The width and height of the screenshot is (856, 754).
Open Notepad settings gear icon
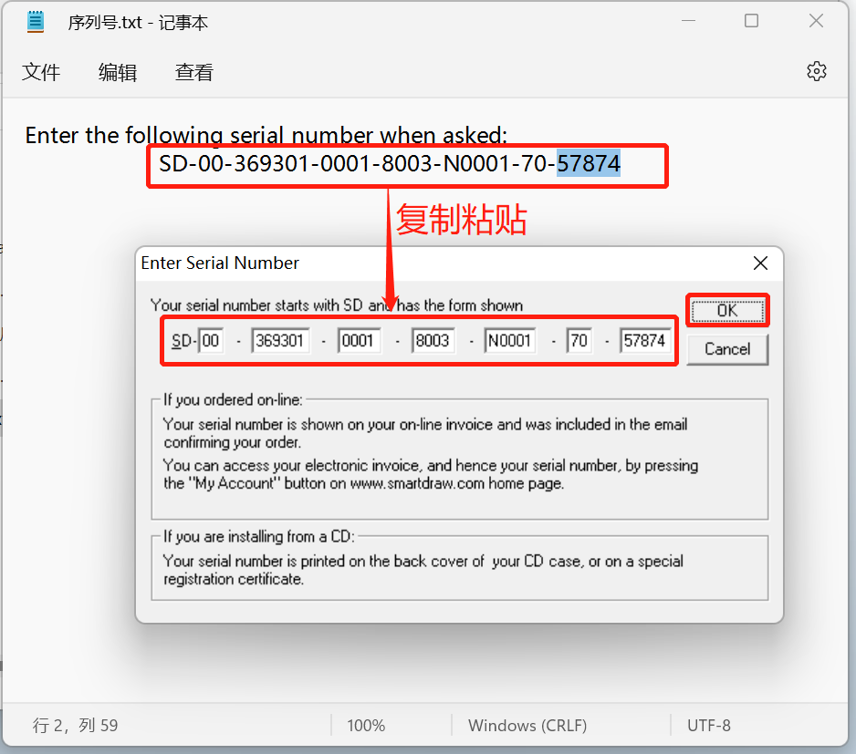816,71
